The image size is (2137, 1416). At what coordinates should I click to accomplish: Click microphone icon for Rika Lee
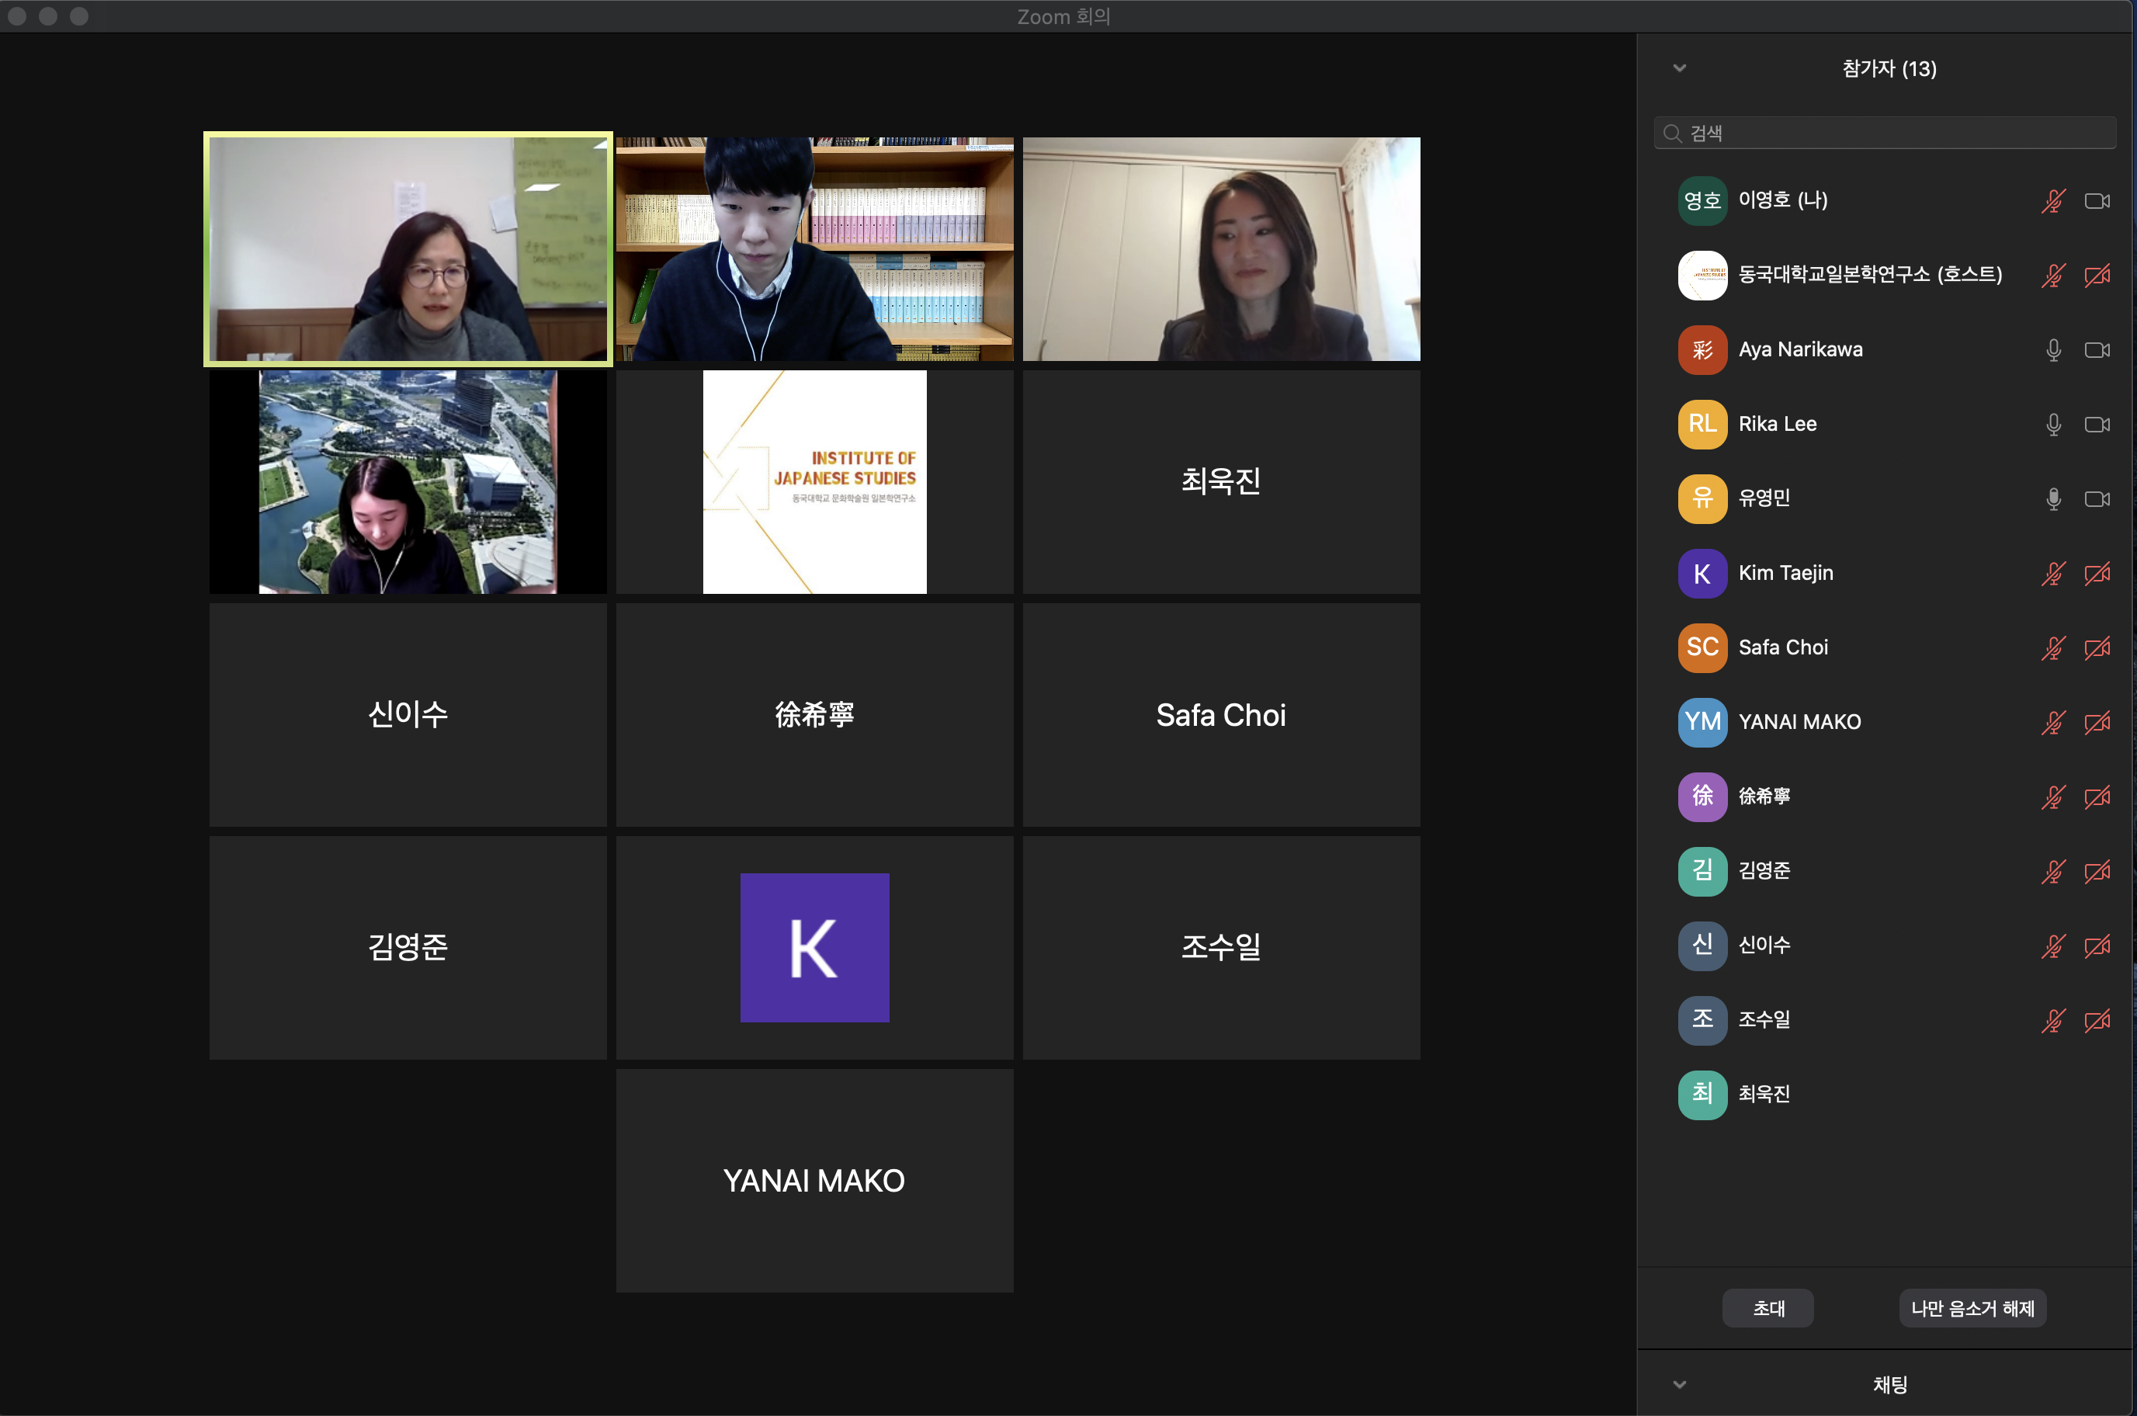(2053, 425)
